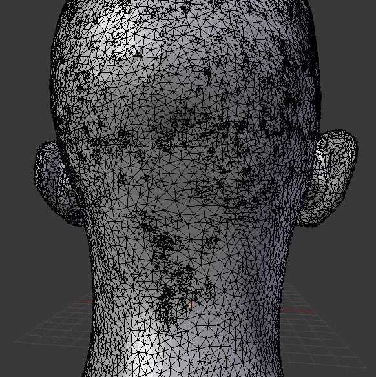The height and width of the screenshot is (377, 376).
Task: Click the right ear of the head mesh
Action: click(327, 178)
